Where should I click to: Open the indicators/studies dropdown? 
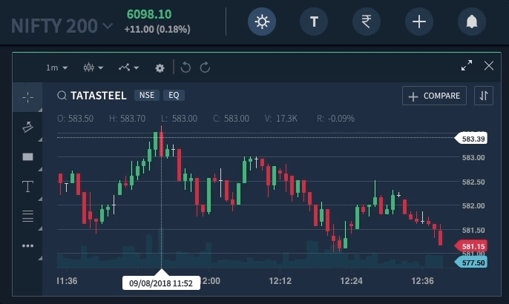[128, 67]
